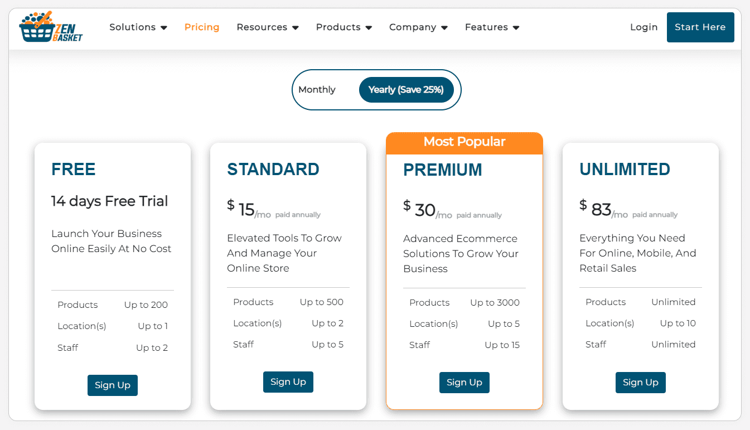Sign up for the Standard plan
Viewport: 750px width, 430px height.
(288, 382)
